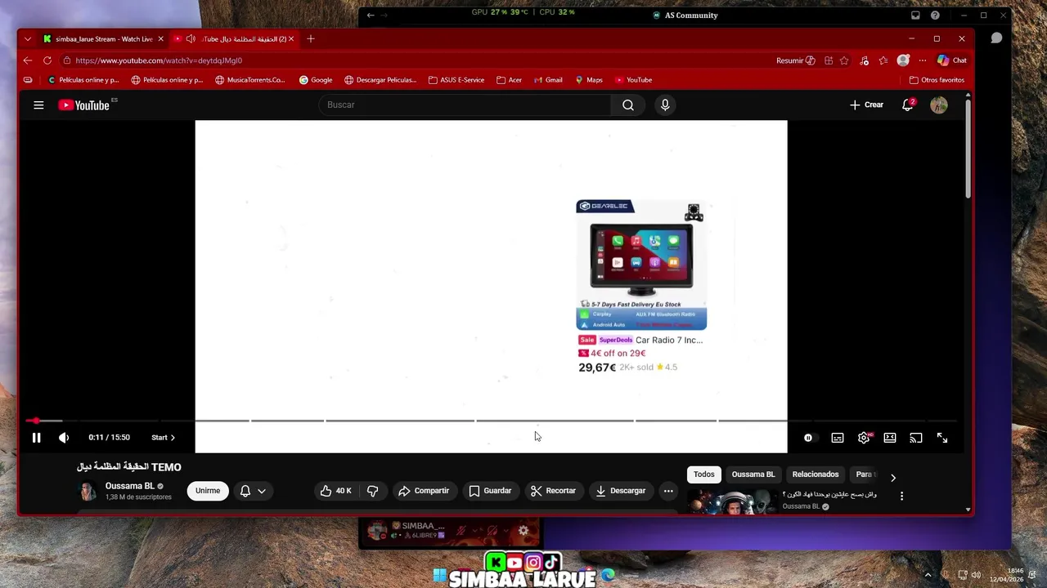Enter full screen mode
The height and width of the screenshot is (588, 1047).
click(x=942, y=438)
